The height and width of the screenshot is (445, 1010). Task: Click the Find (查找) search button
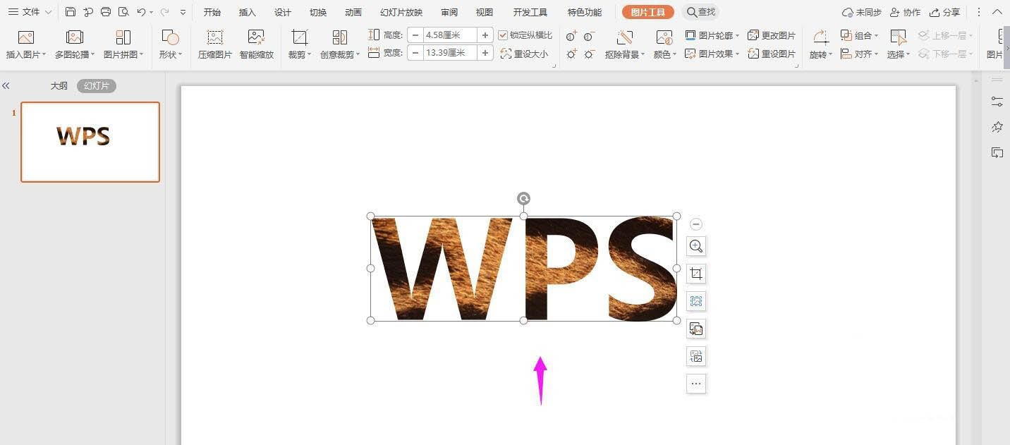click(701, 12)
